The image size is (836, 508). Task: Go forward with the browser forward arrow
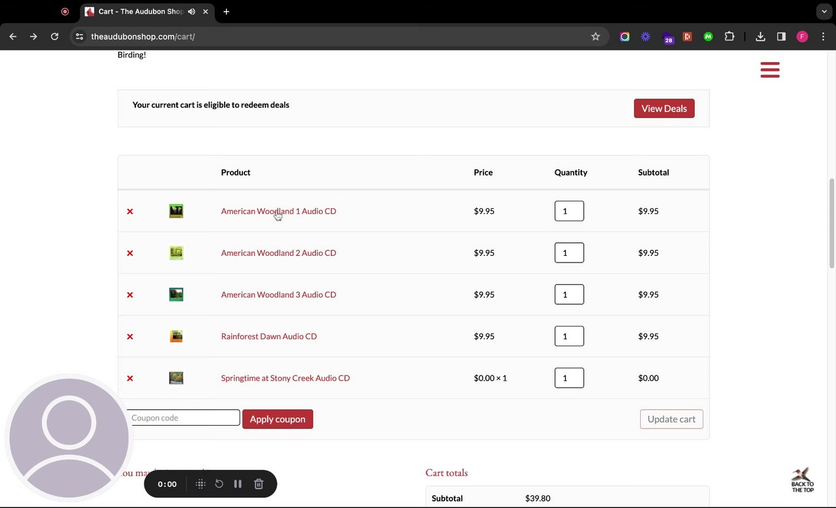33,37
